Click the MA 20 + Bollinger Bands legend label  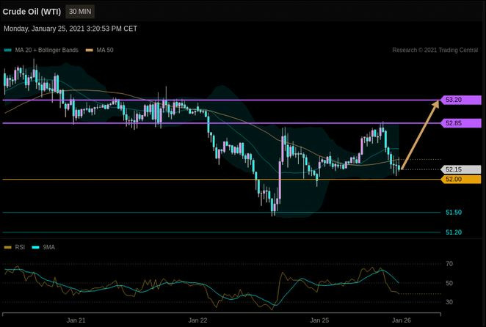point(47,50)
